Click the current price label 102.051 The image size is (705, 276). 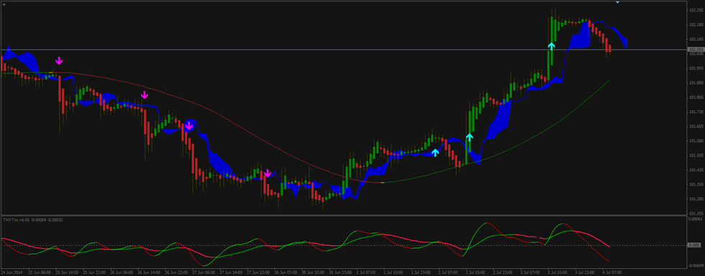click(x=696, y=50)
